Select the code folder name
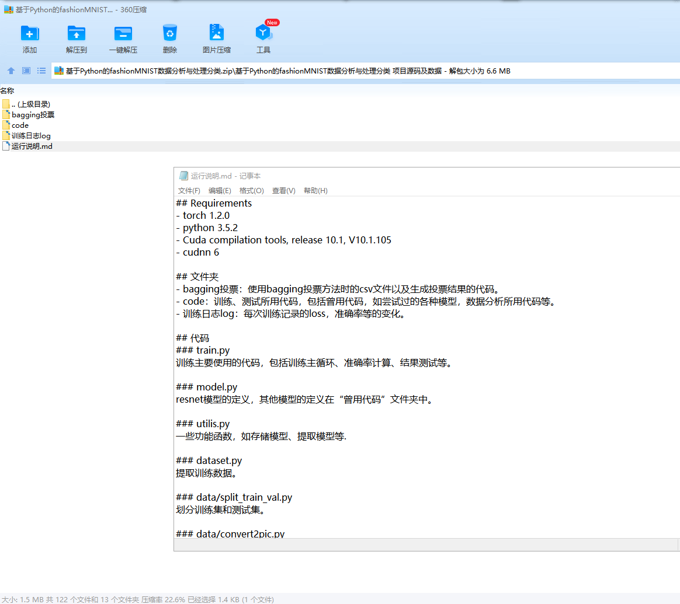Viewport: 680px width, 604px height. click(x=20, y=125)
